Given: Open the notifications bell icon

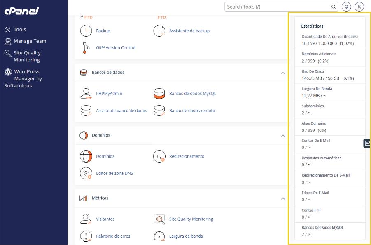Looking at the screenshot, I should tap(346, 7).
